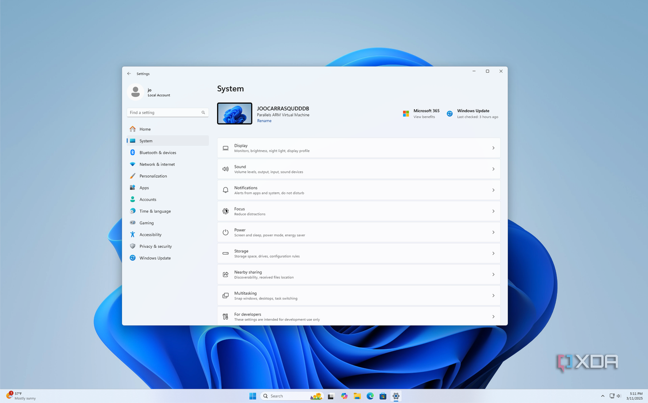Open the Home settings page
This screenshot has height=403, width=648.
[167, 129]
